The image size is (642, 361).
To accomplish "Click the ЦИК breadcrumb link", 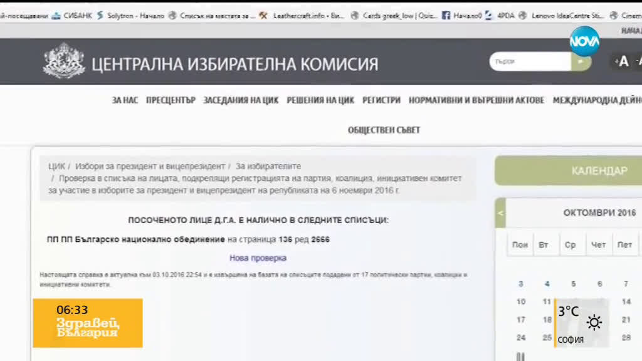I will coord(56,167).
